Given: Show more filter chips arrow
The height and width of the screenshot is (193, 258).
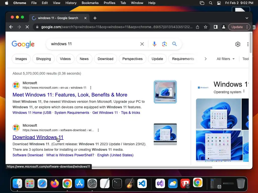Looking at the screenshot, I should coord(206,59).
